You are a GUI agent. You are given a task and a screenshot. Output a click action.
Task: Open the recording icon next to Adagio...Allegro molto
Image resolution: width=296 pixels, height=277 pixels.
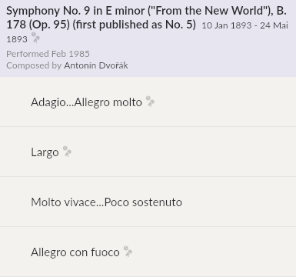tap(150, 102)
